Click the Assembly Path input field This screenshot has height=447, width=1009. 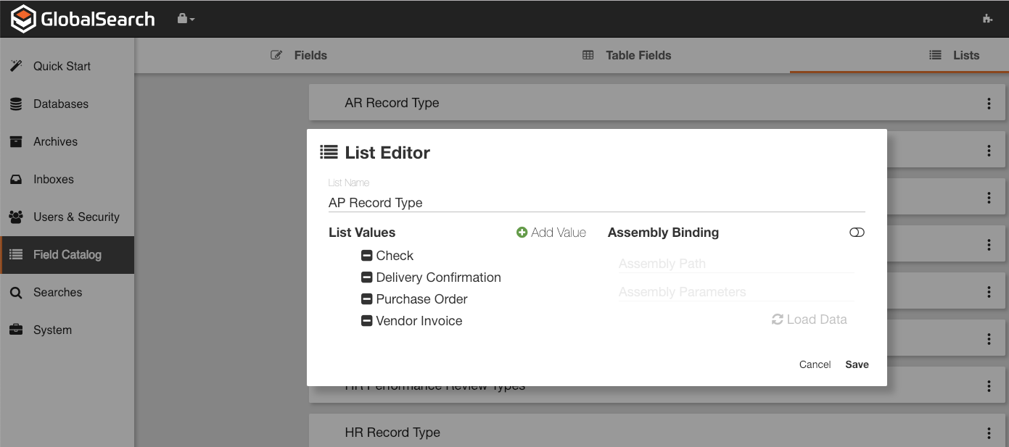coord(736,264)
